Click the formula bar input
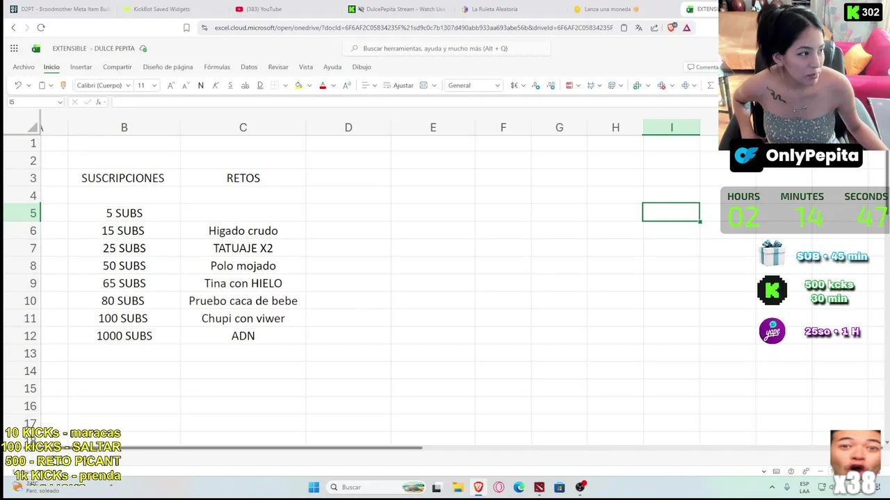890x500 pixels. click(x=414, y=102)
